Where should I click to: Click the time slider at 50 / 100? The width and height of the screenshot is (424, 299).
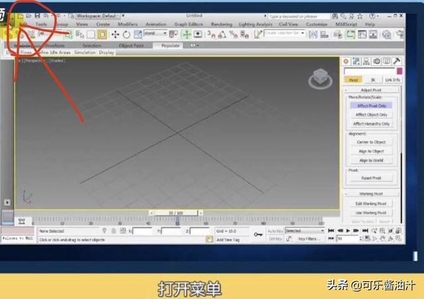[x=176, y=213]
